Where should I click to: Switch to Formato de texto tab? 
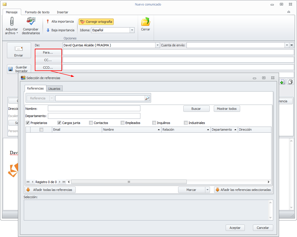37,12
